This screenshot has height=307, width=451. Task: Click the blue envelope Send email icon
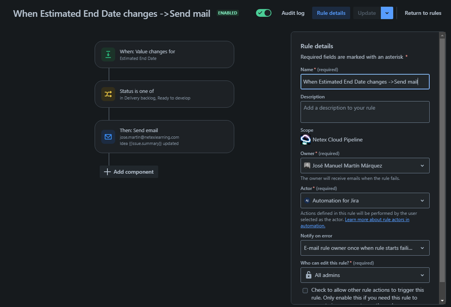click(x=108, y=137)
